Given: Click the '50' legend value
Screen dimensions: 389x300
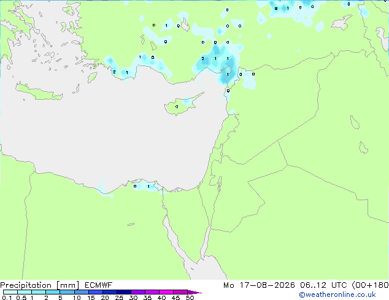Looking at the screenshot, I should pos(190,298).
